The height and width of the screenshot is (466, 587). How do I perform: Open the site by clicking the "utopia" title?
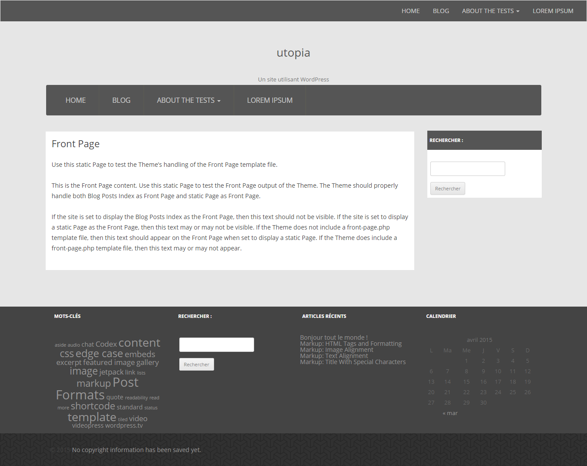click(293, 53)
